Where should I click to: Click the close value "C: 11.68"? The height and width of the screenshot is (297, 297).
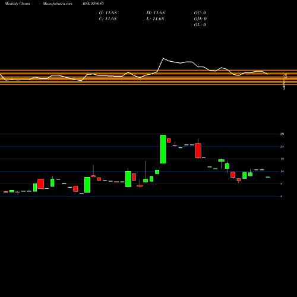[x=108, y=19]
